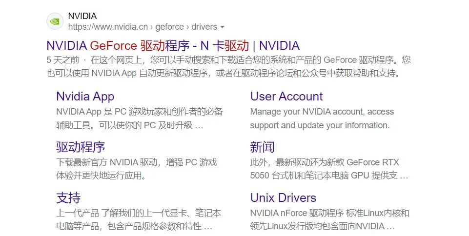
Task: Click the Nvidia App description text
Action: point(139,118)
